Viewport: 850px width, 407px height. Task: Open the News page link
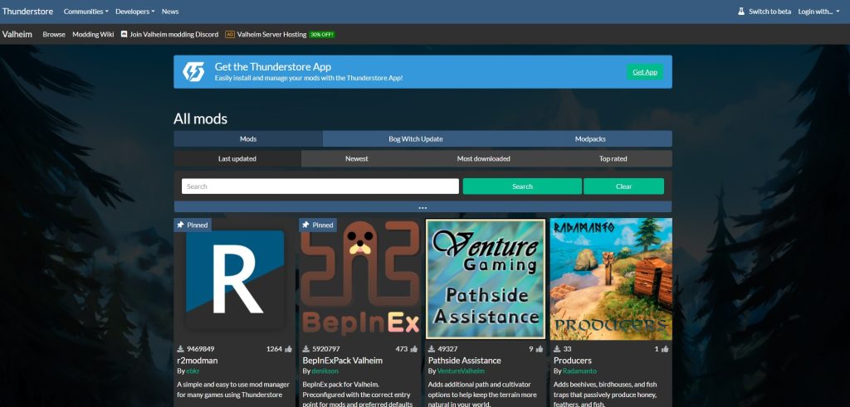(170, 12)
